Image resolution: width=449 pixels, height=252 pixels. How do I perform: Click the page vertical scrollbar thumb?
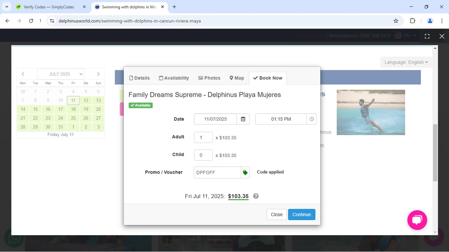pos(435,153)
